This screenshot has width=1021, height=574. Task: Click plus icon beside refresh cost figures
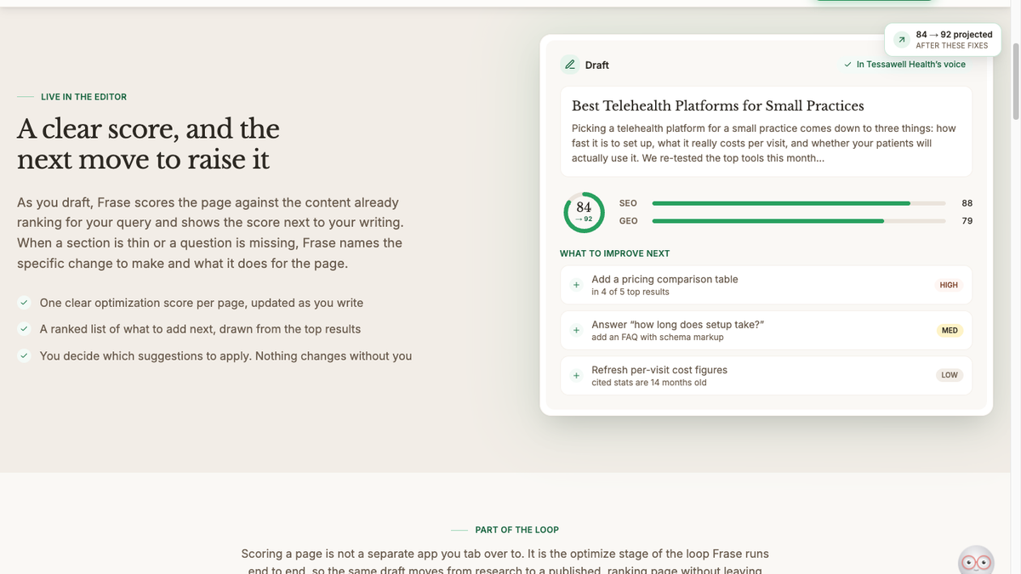576,375
